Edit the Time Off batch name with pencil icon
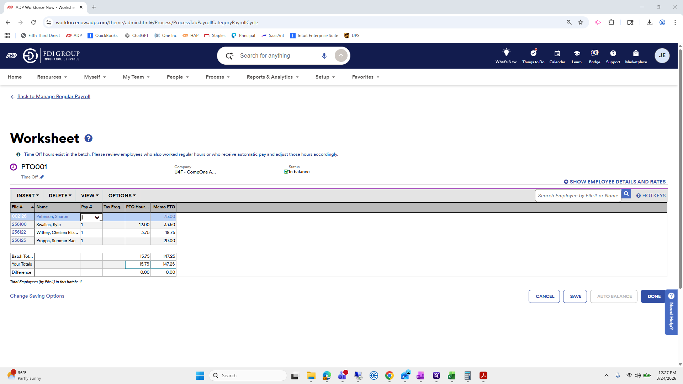This screenshot has height=384, width=683. pyautogui.click(x=42, y=177)
